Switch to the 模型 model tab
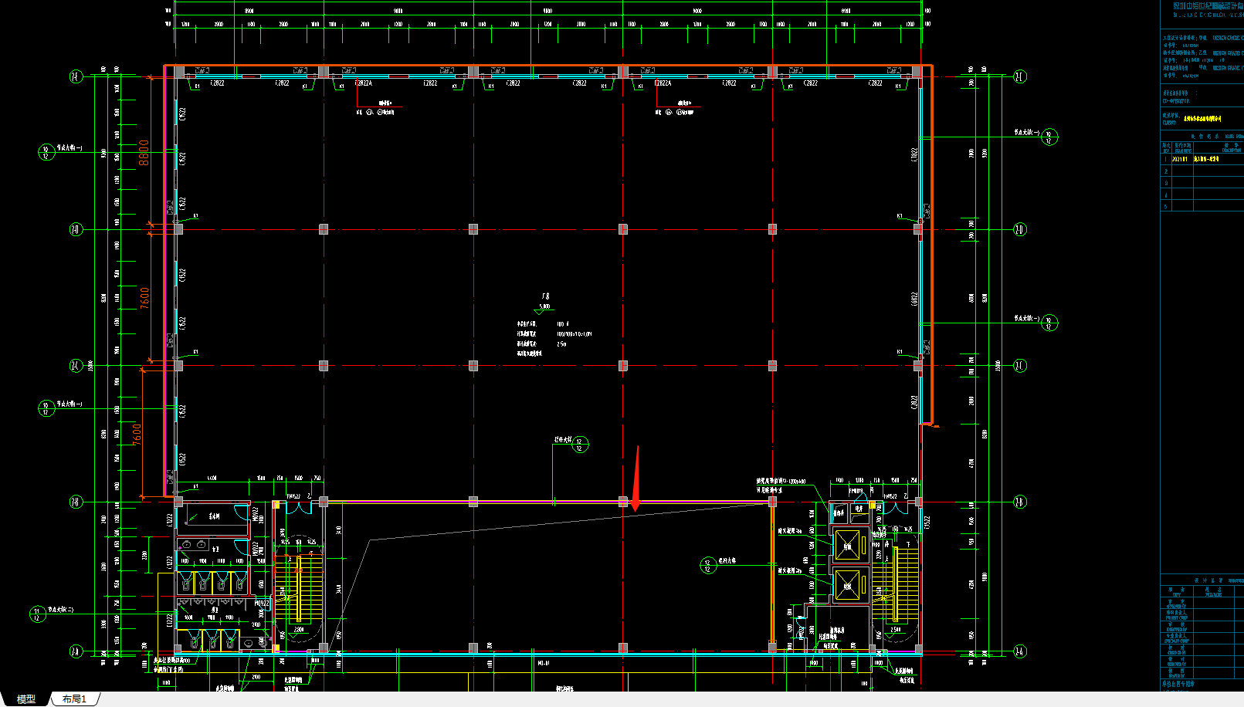1244x707 pixels. pyautogui.click(x=26, y=699)
